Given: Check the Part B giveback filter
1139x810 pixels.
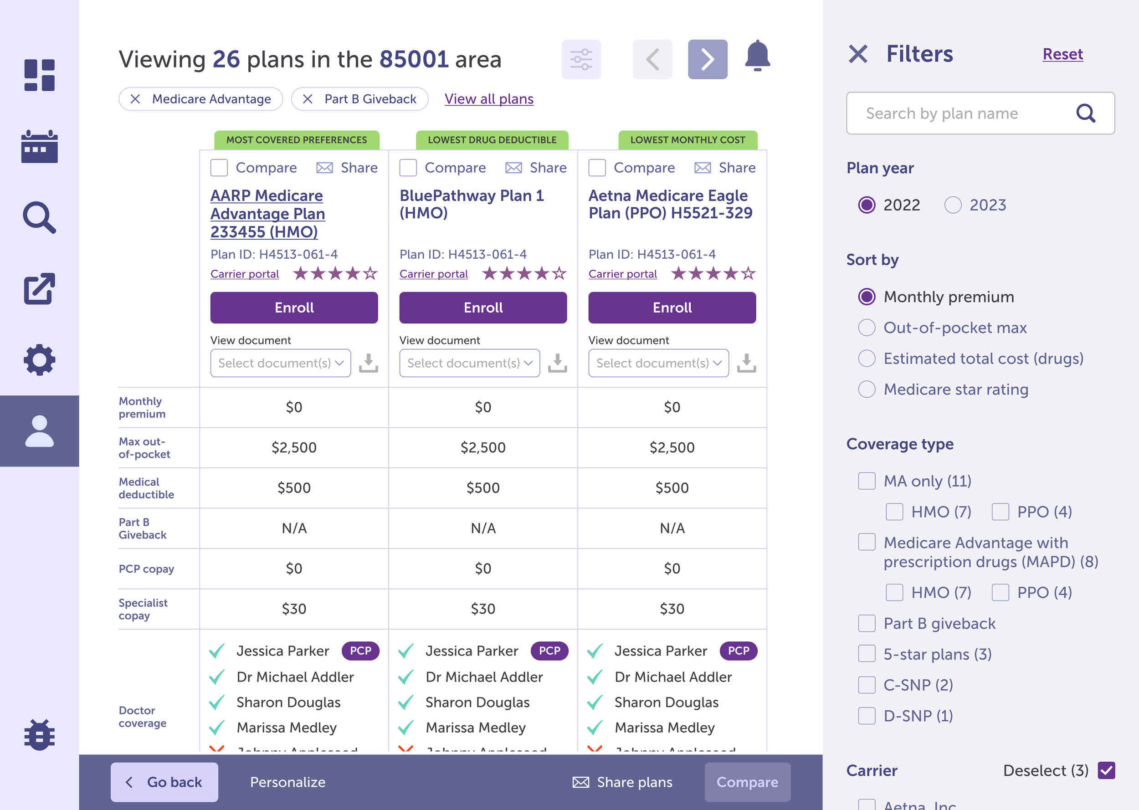Looking at the screenshot, I should pyautogui.click(x=867, y=624).
